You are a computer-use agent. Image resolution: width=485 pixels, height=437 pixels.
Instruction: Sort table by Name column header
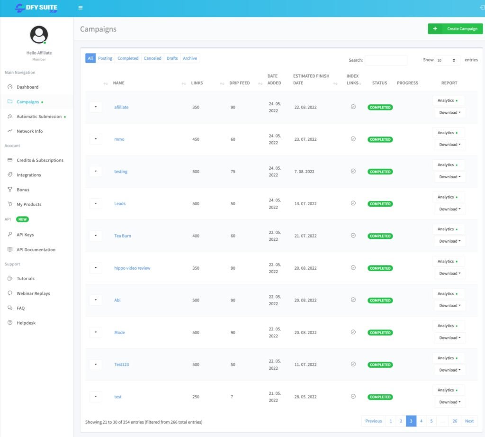119,83
